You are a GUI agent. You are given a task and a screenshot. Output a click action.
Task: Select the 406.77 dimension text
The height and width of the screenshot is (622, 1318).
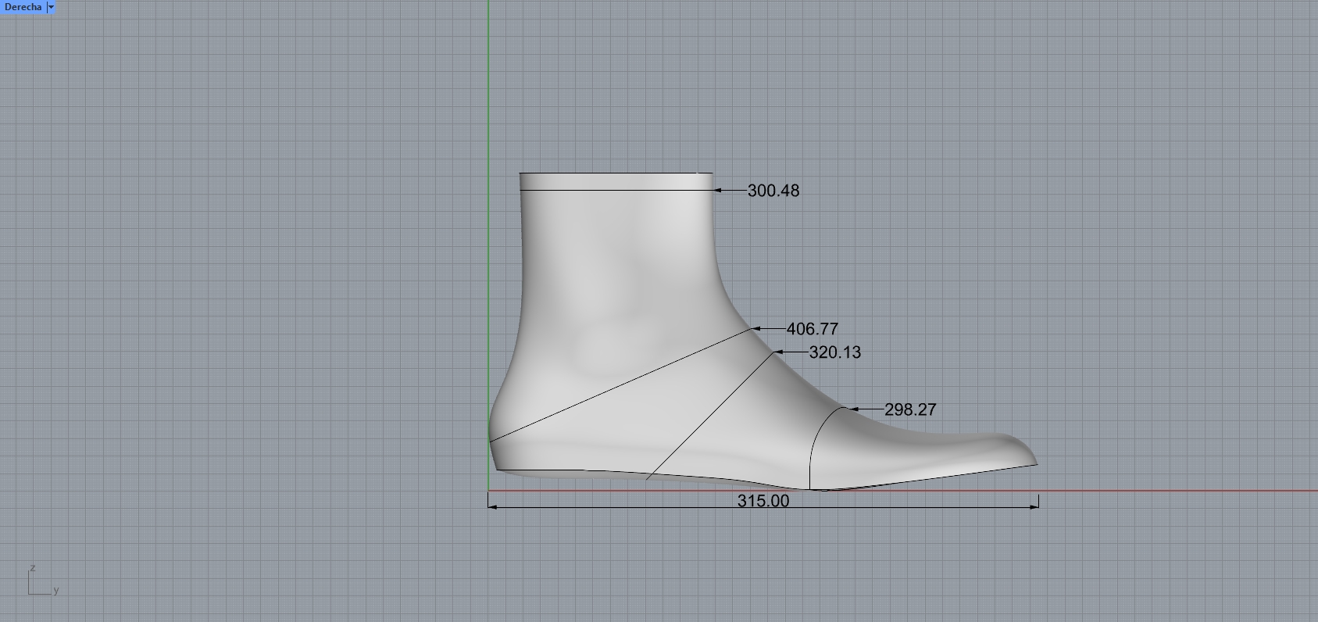(x=813, y=329)
